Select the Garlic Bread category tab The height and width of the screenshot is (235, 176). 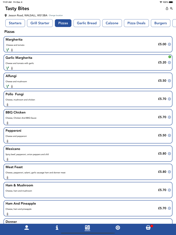[87, 23]
